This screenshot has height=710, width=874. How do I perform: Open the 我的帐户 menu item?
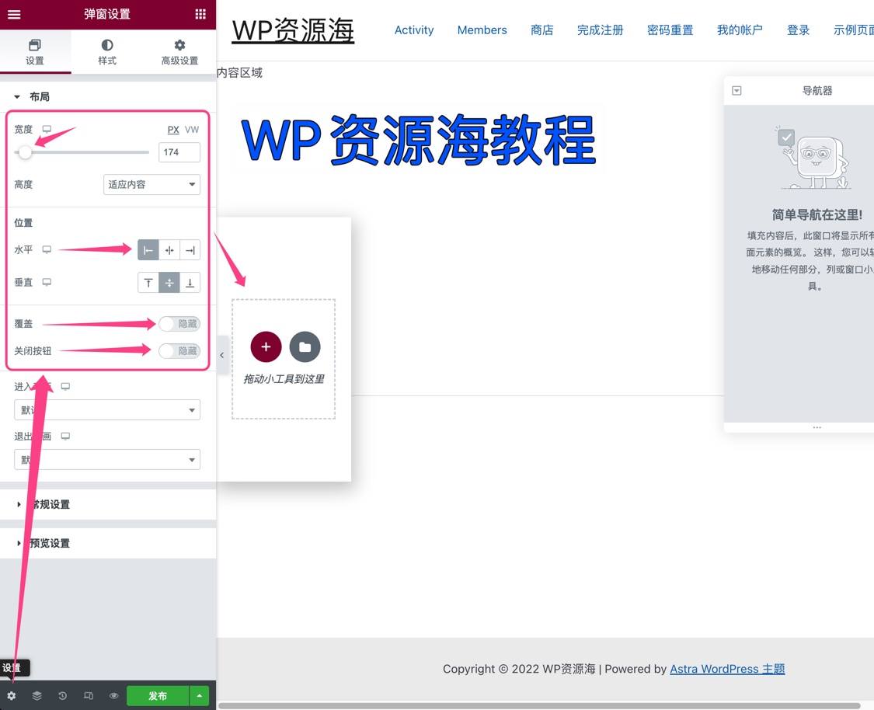pyautogui.click(x=740, y=30)
